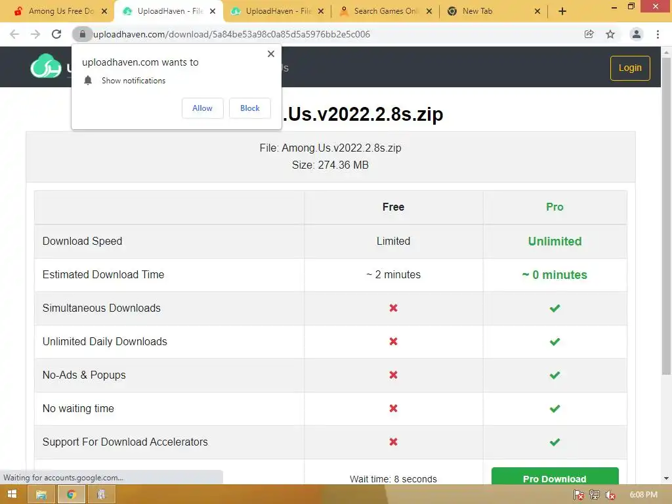Click the address bar URL
Viewport: 672px width, 504px height.
click(x=232, y=34)
